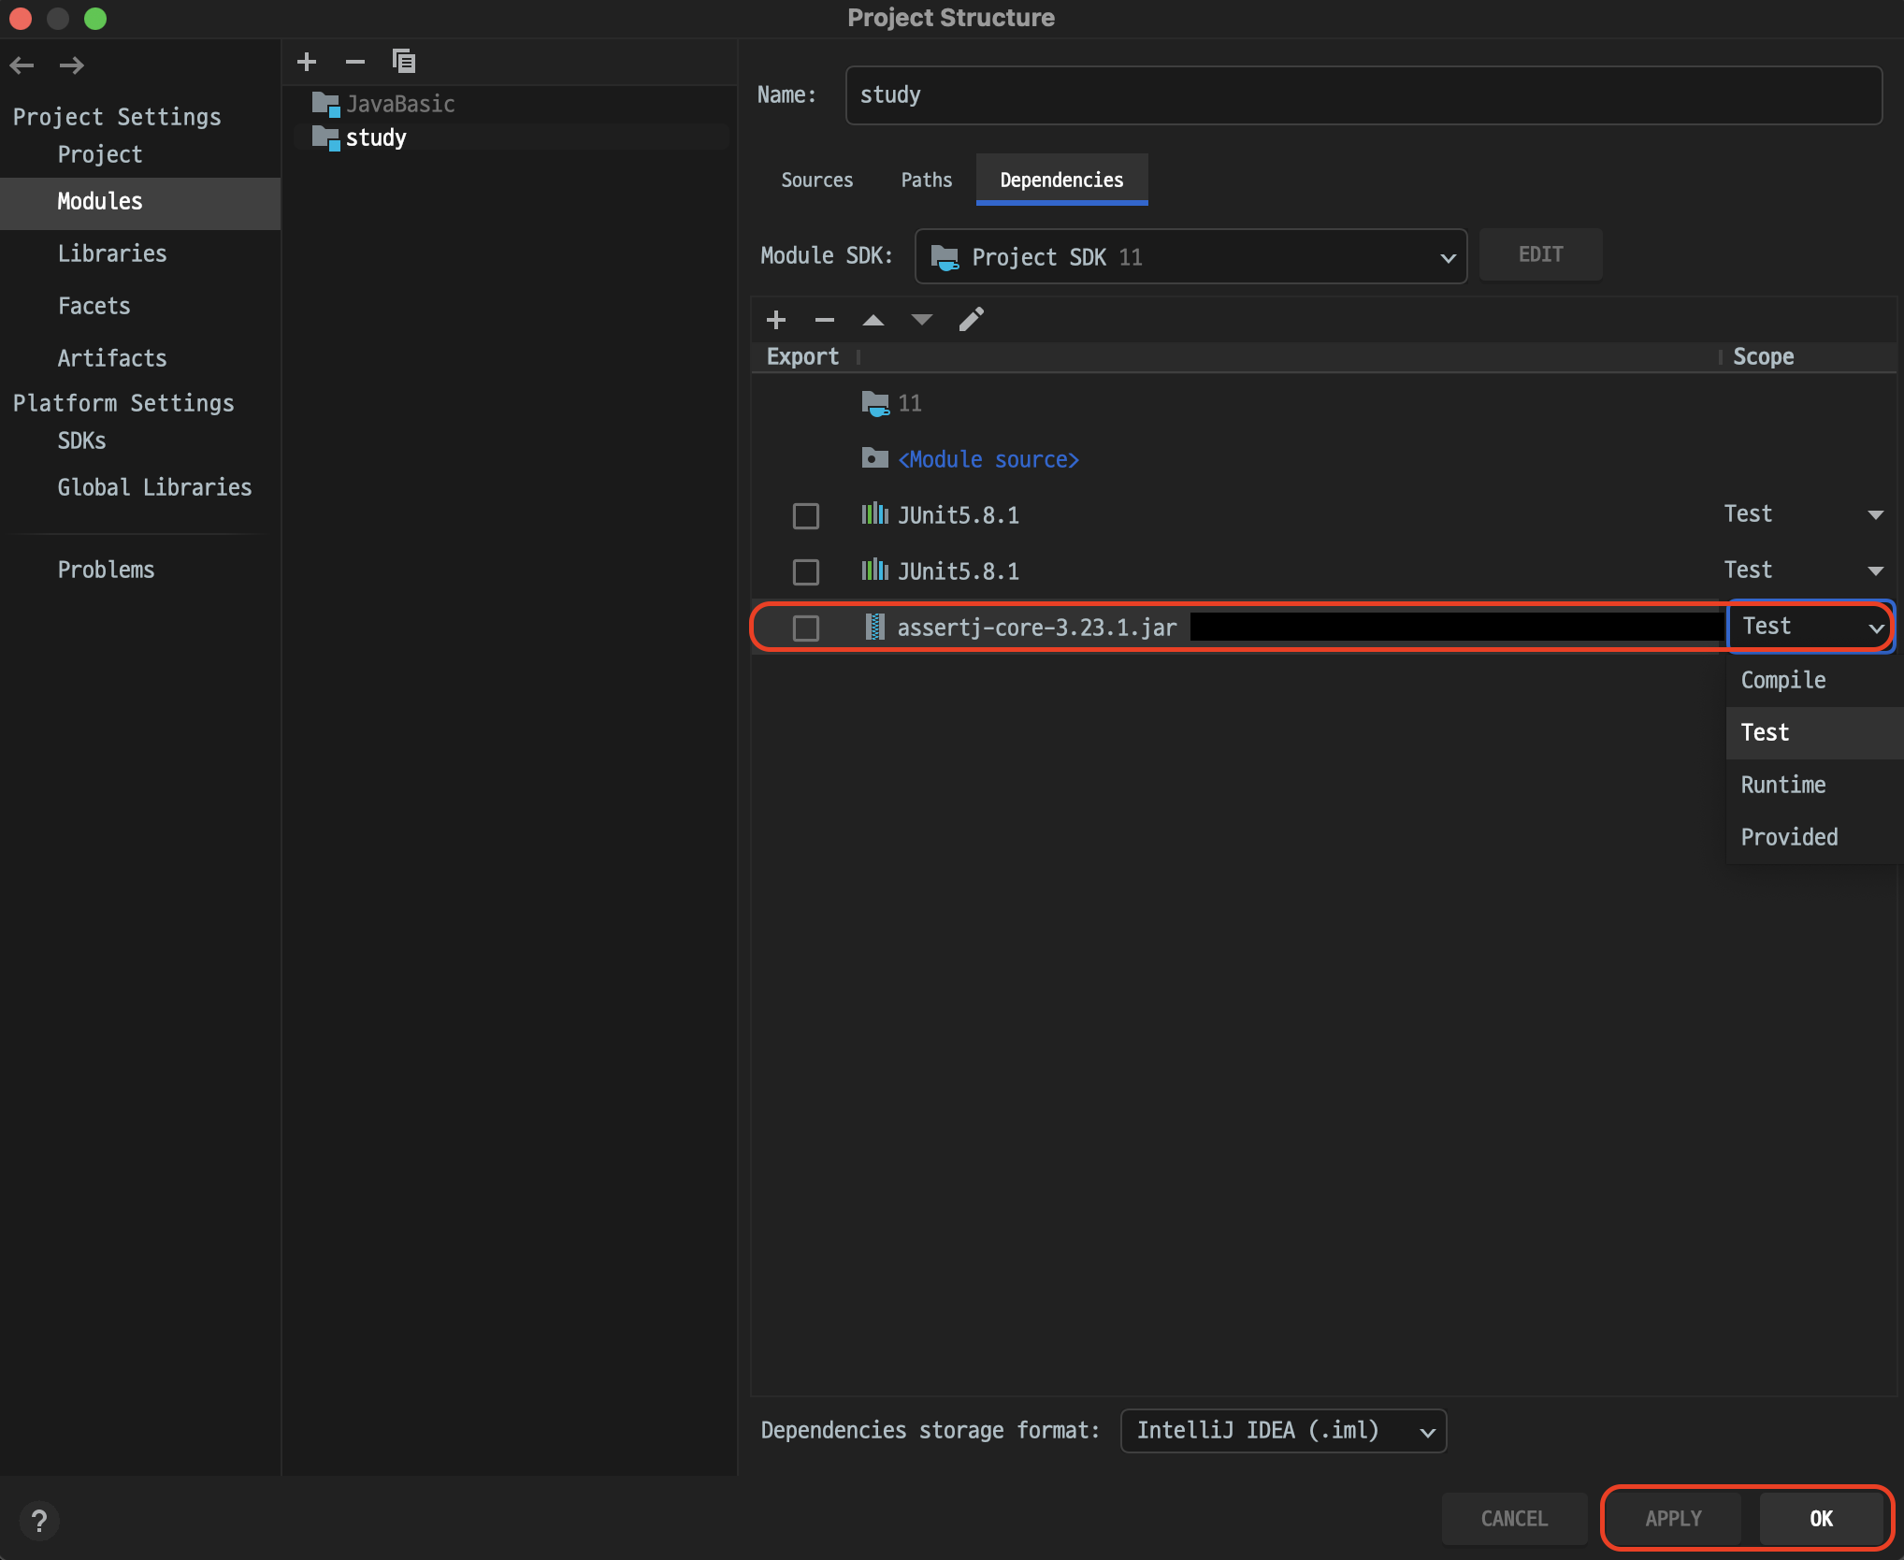Switch to the Sources tab
The height and width of the screenshot is (1560, 1904).
pos(816,180)
